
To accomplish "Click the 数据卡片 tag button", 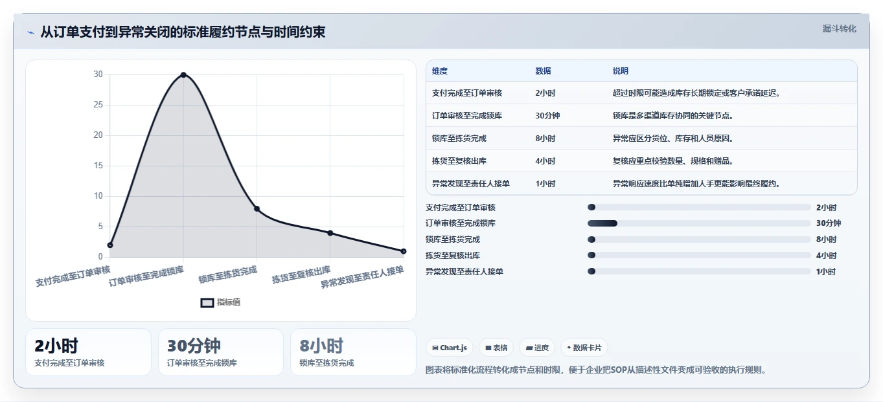I will click(584, 348).
